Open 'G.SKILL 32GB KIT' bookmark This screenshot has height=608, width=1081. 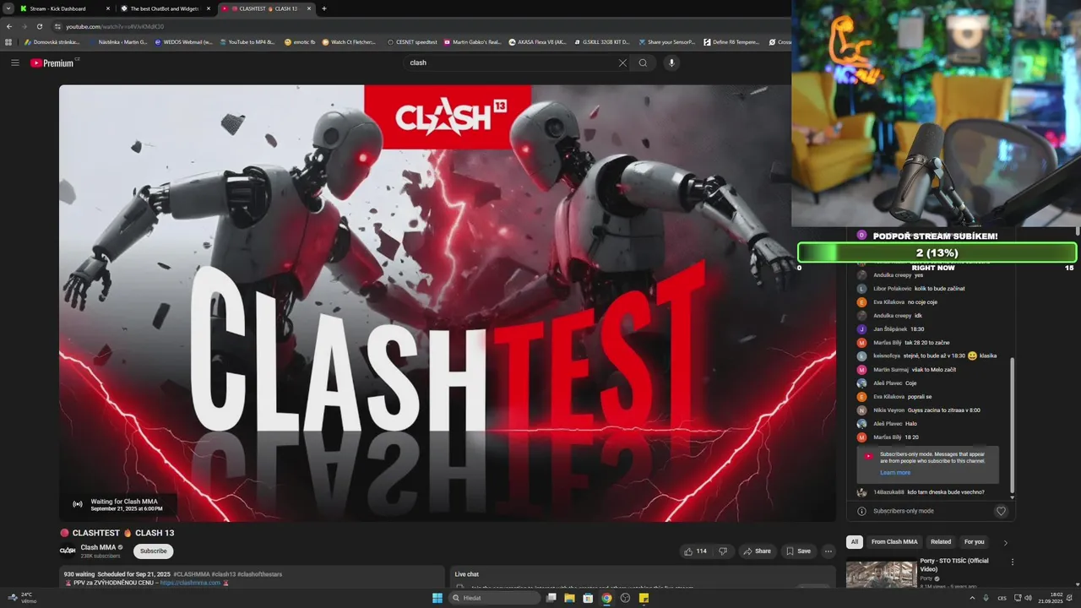[x=601, y=41]
